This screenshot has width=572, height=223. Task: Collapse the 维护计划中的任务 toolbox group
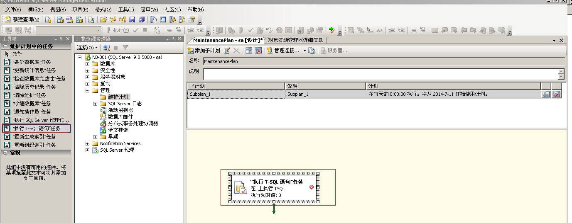tap(5, 46)
